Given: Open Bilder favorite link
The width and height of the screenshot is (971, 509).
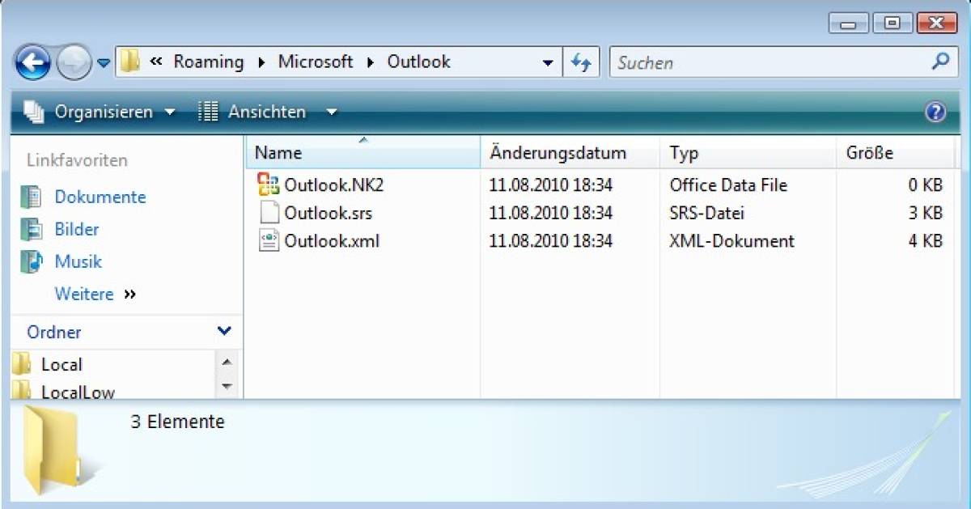Looking at the screenshot, I should (77, 229).
